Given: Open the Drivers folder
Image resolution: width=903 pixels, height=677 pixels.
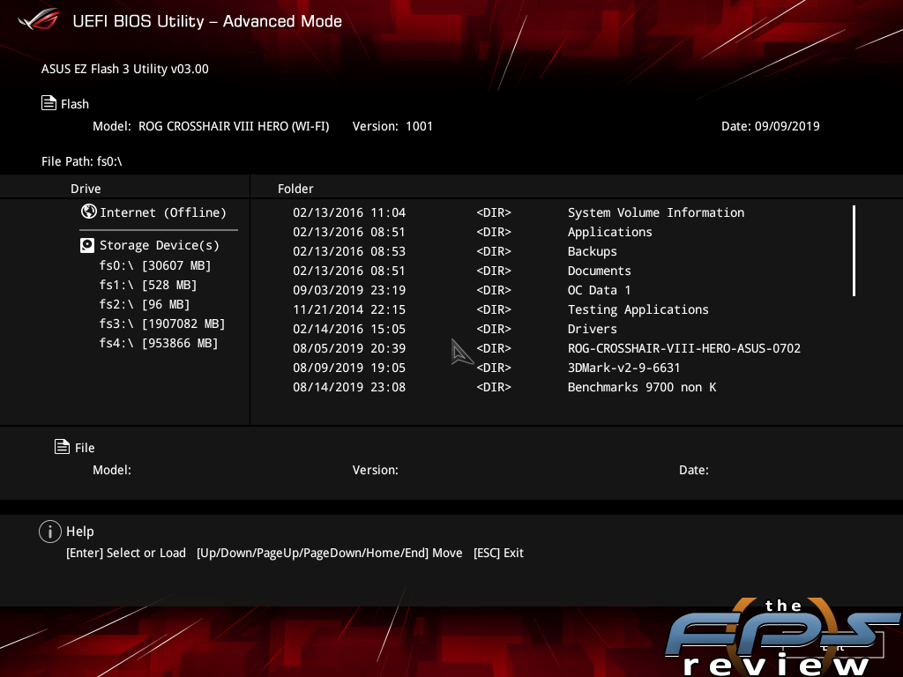Looking at the screenshot, I should pos(592,329).
